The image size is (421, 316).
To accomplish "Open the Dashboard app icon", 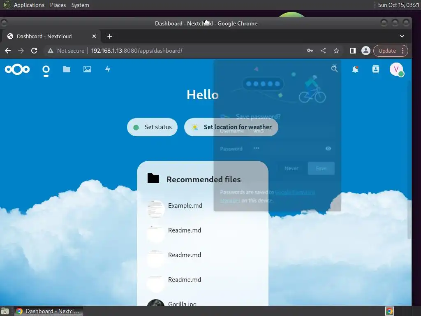I will 46,69.
